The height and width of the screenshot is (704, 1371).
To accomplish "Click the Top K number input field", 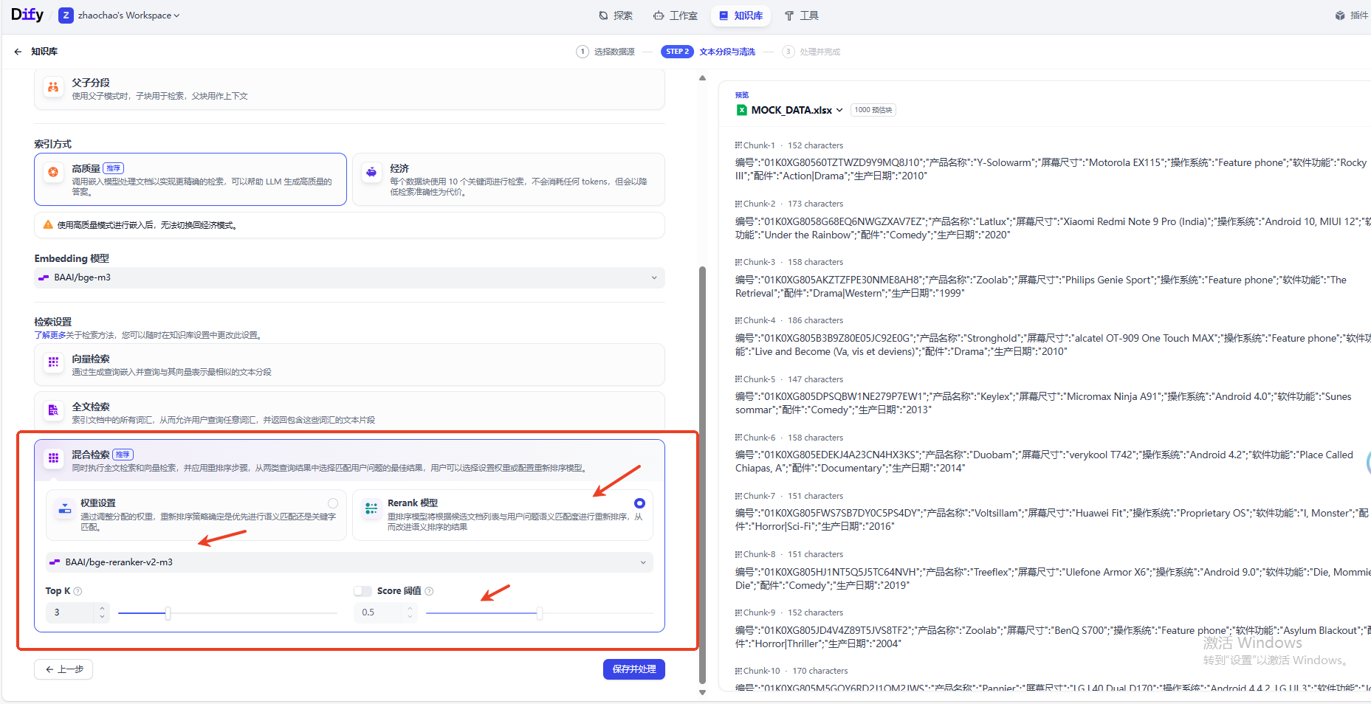I will [71, 612].
